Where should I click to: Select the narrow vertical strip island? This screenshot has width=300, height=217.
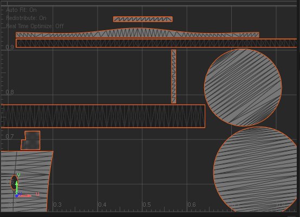click(173, 76)
